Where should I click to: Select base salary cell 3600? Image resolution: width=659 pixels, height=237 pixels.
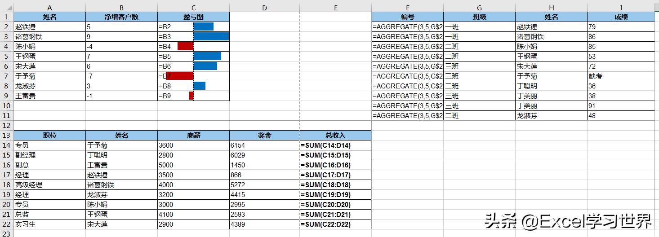[x=193, y=145]
